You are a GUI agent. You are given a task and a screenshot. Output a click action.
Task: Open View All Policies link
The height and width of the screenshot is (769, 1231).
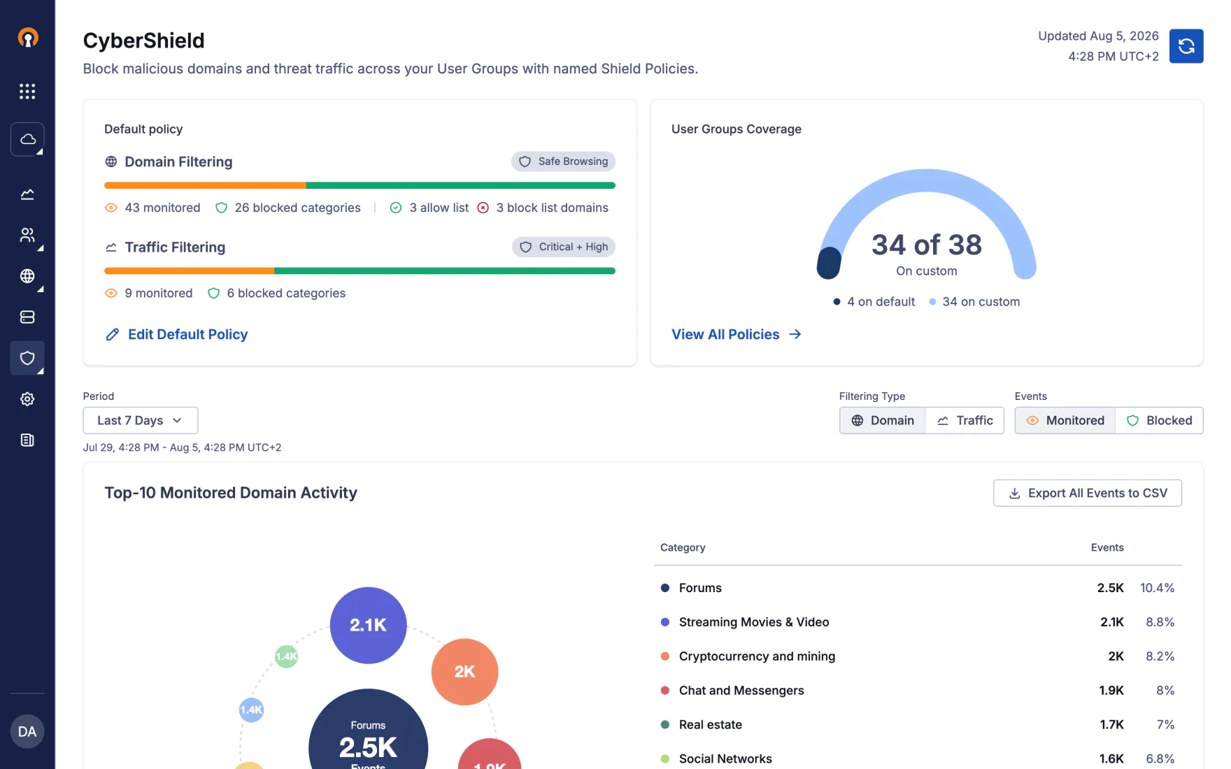[x=725, y=335]
